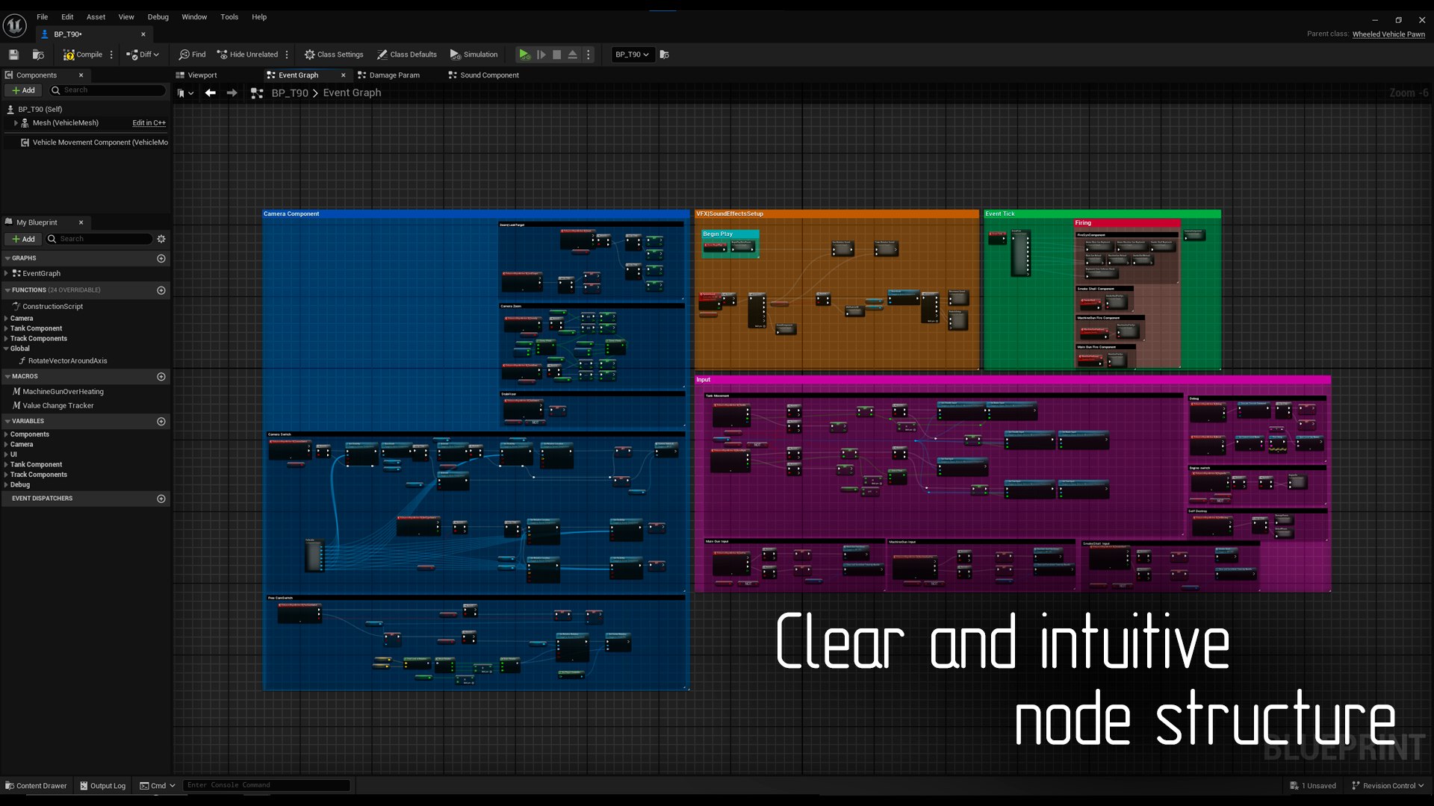Collapse the Global functions category
This screenshot has width=1434, height=806.
tap(6, 349)
